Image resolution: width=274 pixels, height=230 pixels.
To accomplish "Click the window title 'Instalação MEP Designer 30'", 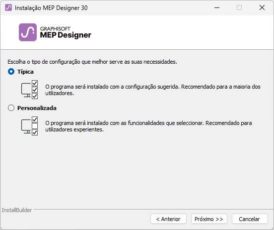I will coord(51,8).
